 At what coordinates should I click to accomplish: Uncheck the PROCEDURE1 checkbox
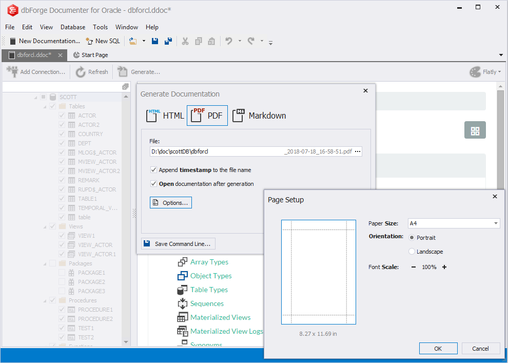[x=62, y=310]
